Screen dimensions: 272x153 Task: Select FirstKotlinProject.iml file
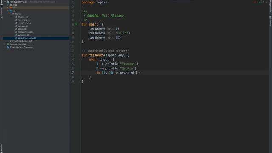[x=22, y=41]
